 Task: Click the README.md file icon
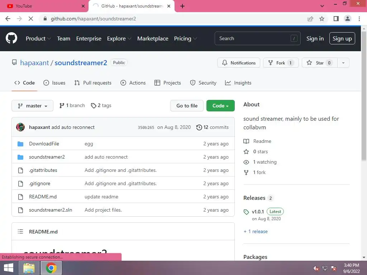click(x=20, y=197)
